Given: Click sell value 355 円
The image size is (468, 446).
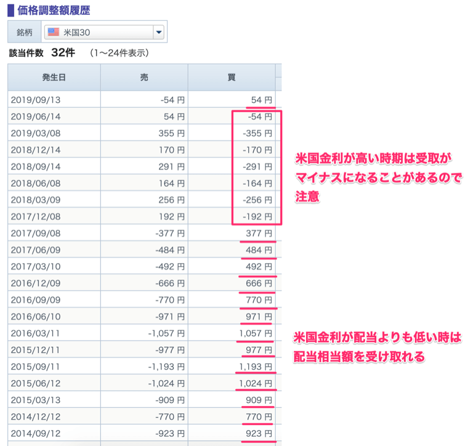Looking at the screenshot, I should tap(172, 133).
